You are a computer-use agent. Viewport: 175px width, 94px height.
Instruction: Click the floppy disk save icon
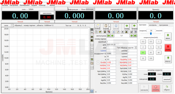click(x=105, y=32)
